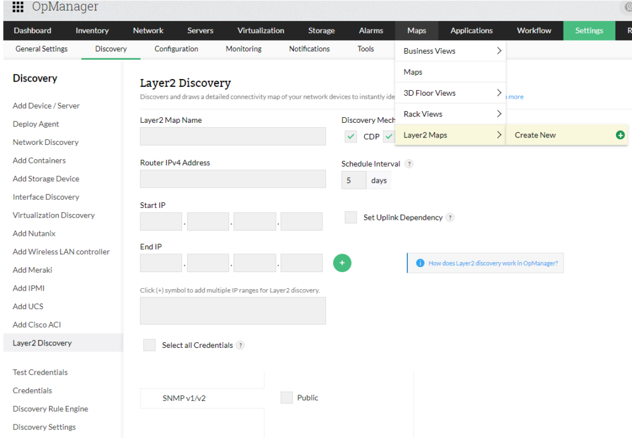Viewport: 632px width, 438px height.
Task: Open the Notifications sub-tab
Action: click(309, 49)
